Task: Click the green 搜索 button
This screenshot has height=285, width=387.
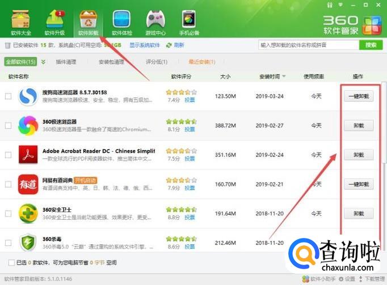Action: point(371,45)
